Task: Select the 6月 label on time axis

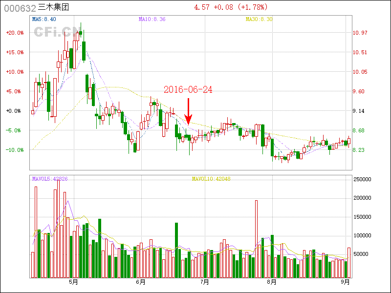Action: (141, 282)
